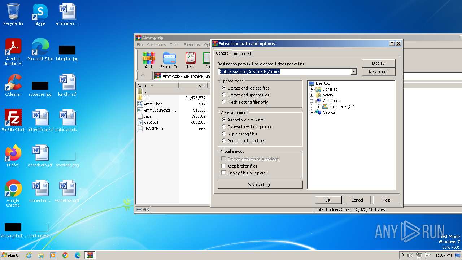Select Fresh existing files only option
This screenshot has width=462, height=260.
[x=245, y=102]
